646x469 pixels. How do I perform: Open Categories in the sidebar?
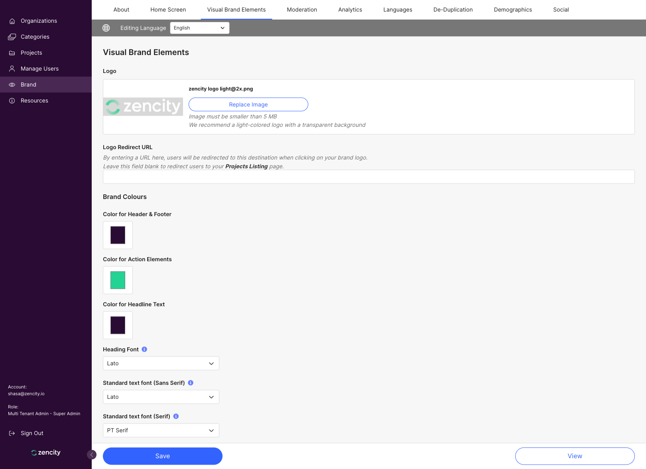(46, 37)
